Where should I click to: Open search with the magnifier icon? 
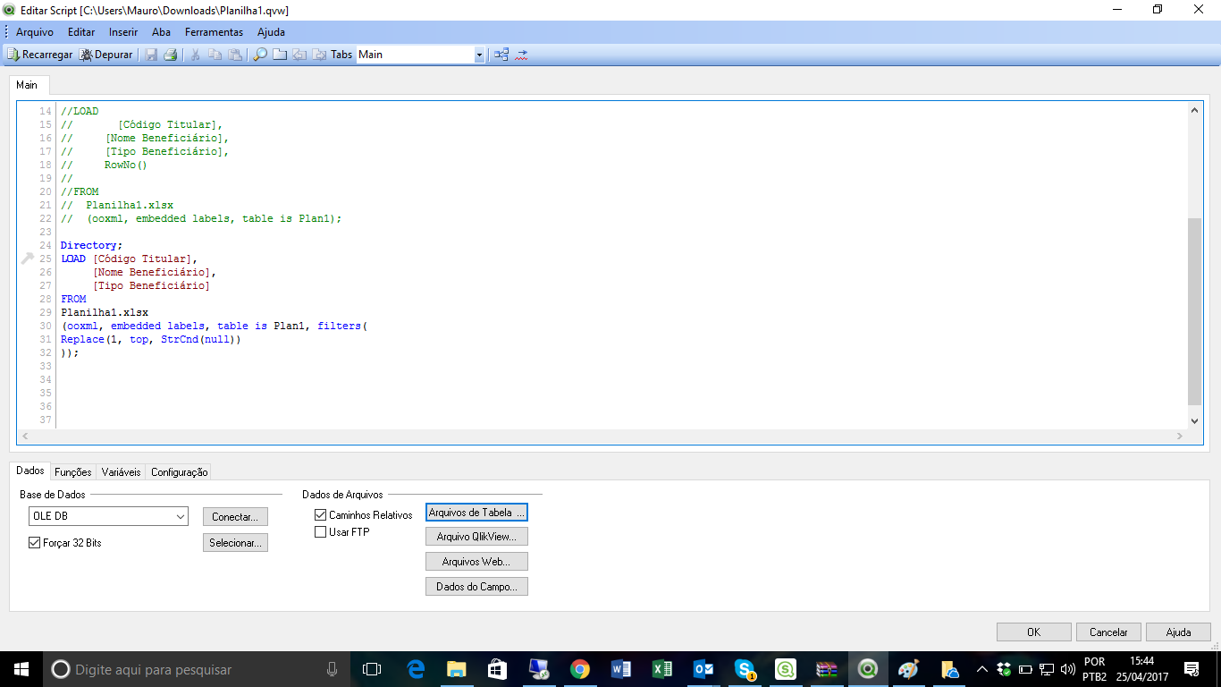(260, 55)
